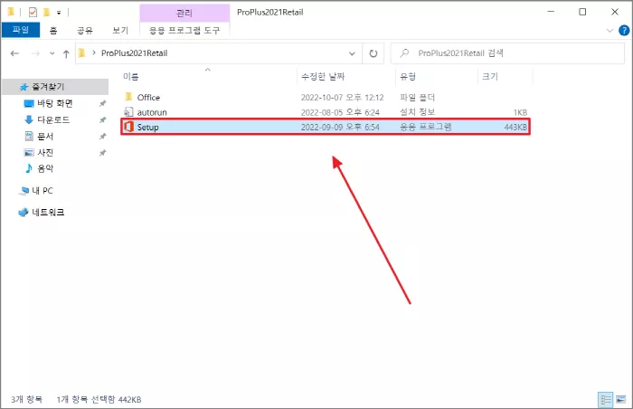Sort by the 크기 column header
The image size is (633, 409).
tap(490, 76)
